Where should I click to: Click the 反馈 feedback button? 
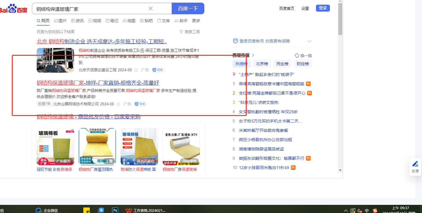[x=415, y=167]
